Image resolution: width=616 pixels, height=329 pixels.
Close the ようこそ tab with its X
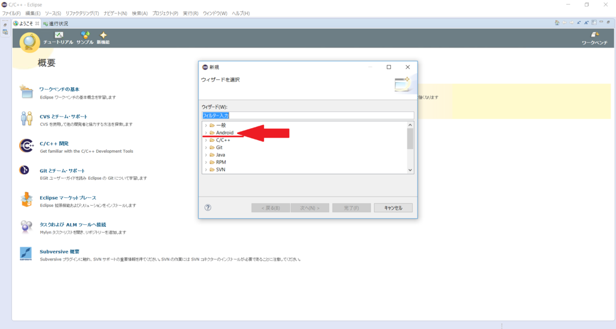click(37, 23)
